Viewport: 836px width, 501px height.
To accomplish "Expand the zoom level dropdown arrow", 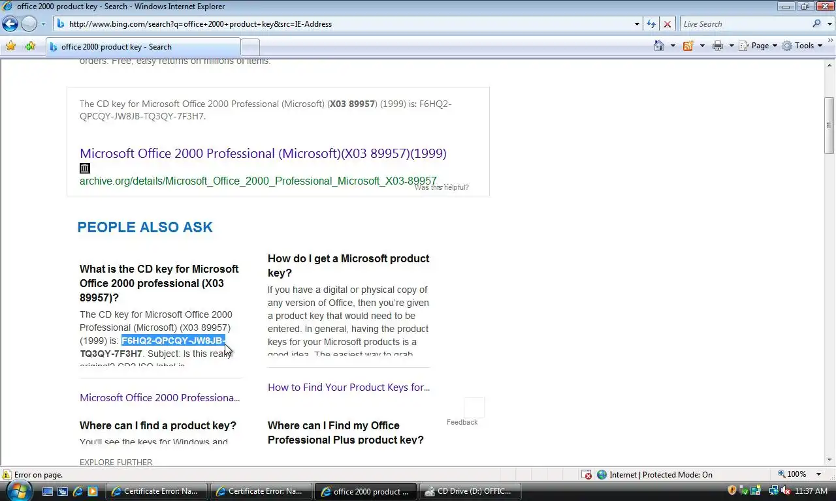I will [x=820, y=474].
